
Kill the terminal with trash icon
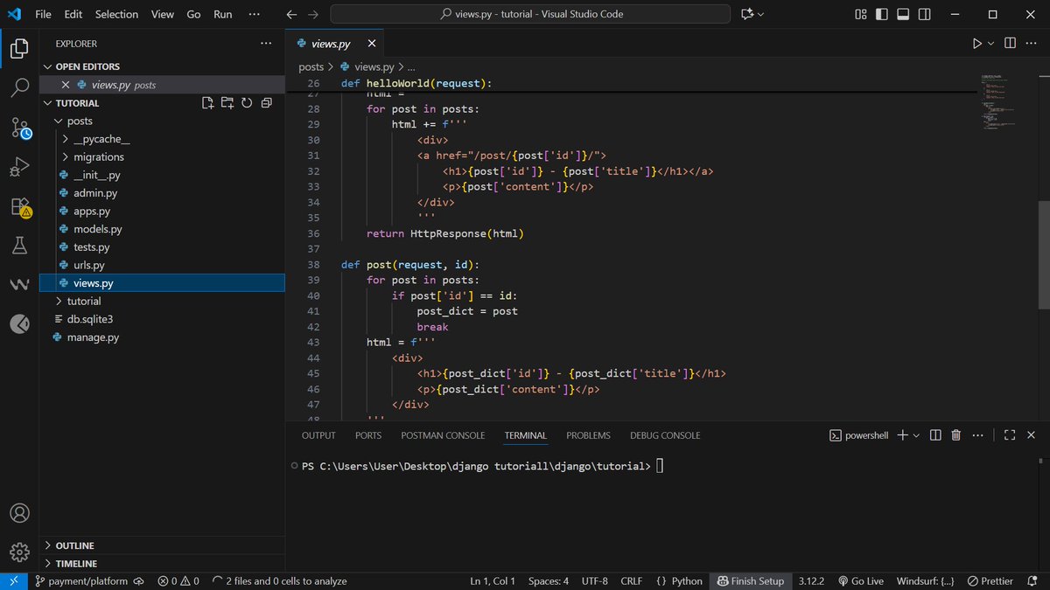click(955, 435)
